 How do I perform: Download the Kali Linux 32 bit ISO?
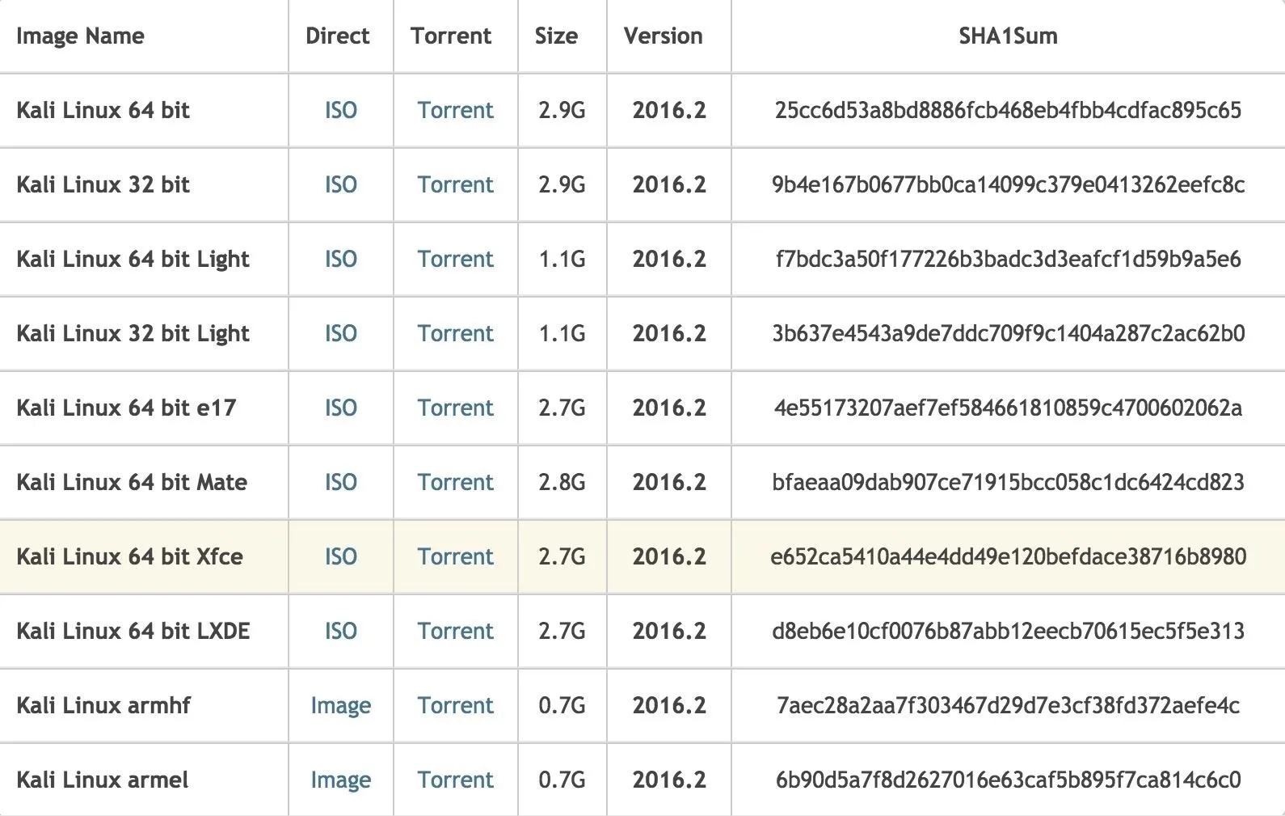click(340, 184)
